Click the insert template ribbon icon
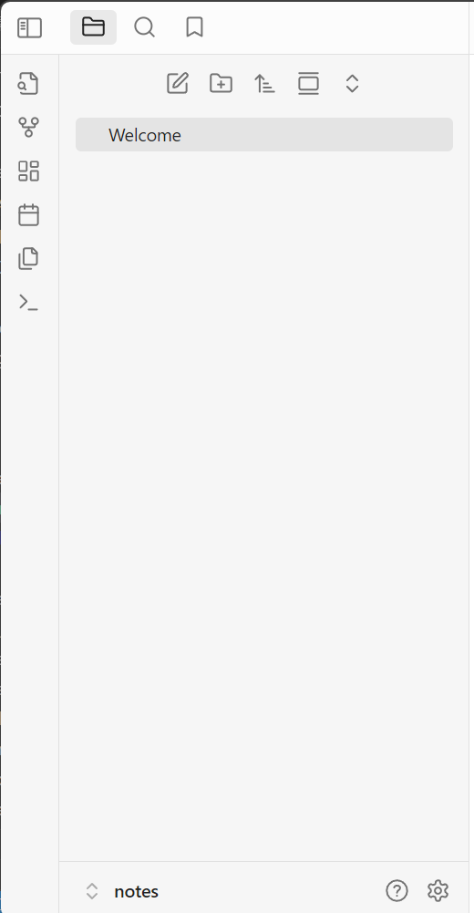Screen dimensions: 474x913 [28, 258]
